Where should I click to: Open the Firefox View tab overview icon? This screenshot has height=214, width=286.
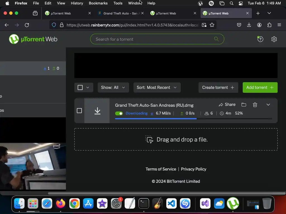[35, 13]
